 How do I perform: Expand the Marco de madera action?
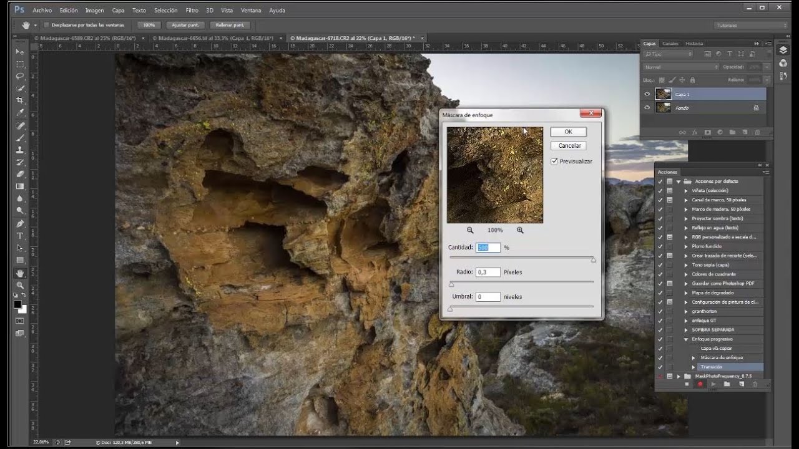686,210
